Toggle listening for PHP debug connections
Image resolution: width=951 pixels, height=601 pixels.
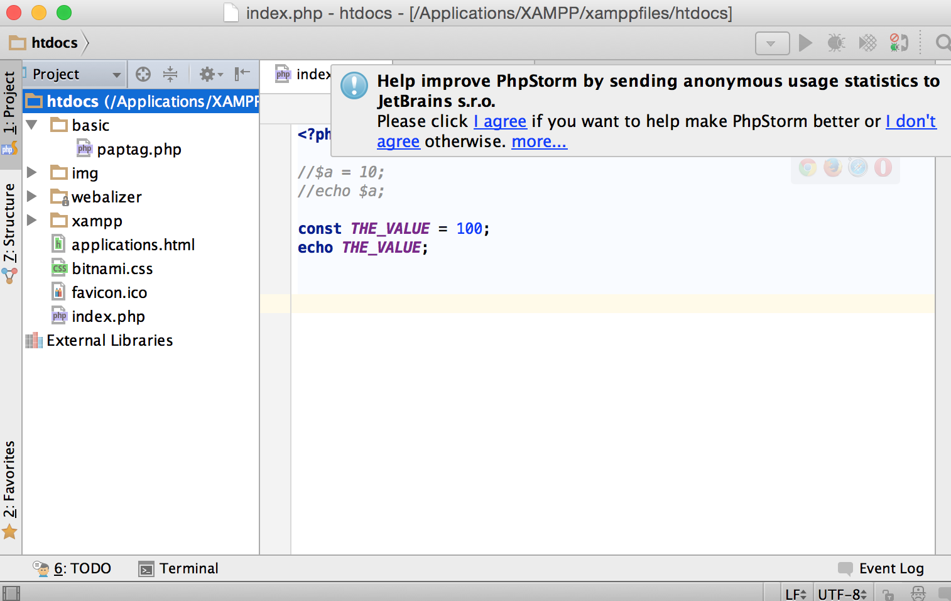click(x=899, y=43)
